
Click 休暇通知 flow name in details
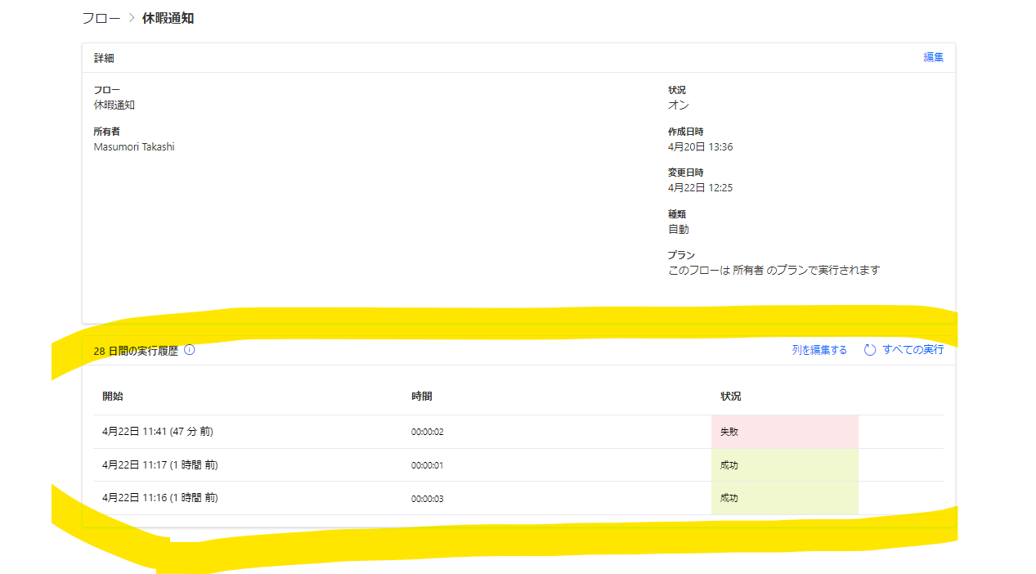(114, 105)
